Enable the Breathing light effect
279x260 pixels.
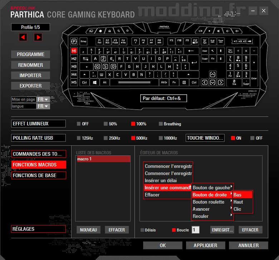pyautogui.click(x=170, y=124)
